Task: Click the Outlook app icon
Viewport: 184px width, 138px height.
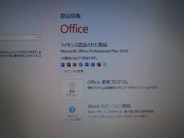Action: [80, 65]
